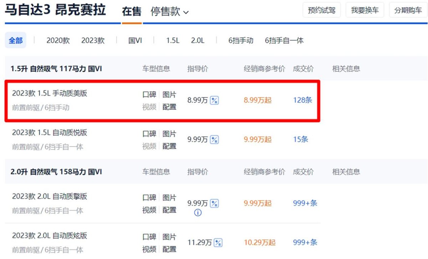Filter by 2023款 models
Screen dimensions: 428x259
point(93,41)
